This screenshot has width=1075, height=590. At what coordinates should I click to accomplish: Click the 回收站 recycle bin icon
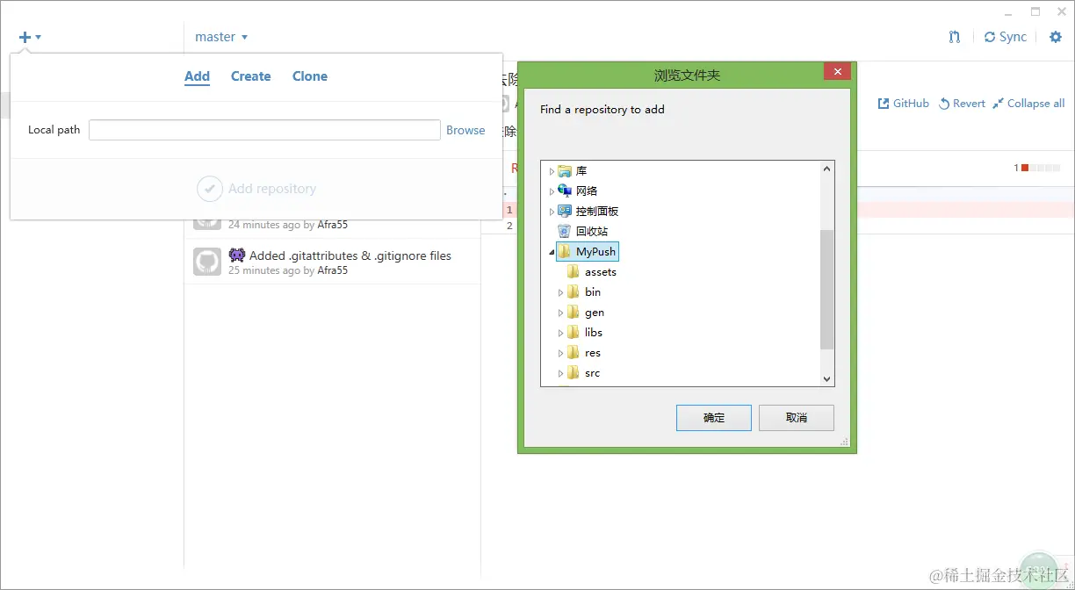[x=565, y=231]
